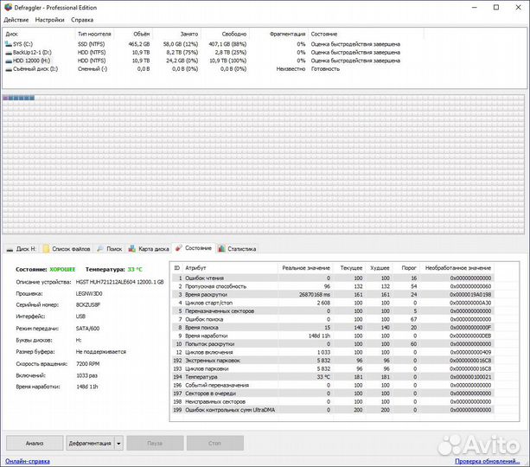530x467 pixels.
Task: Click the SYS (C:) drive icon
Action: pos(9,44)
